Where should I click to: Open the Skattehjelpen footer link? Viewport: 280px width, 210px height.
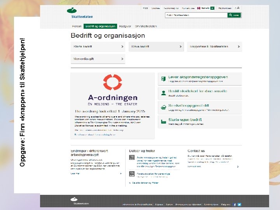pos(211,205)
